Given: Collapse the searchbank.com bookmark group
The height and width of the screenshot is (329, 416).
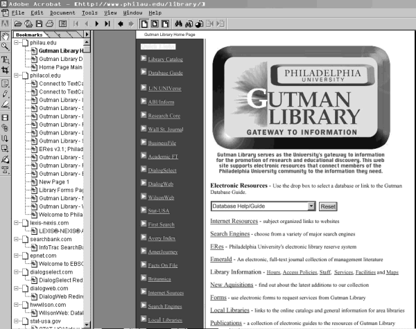Looking at the screenshot, I should click(16, 239).
